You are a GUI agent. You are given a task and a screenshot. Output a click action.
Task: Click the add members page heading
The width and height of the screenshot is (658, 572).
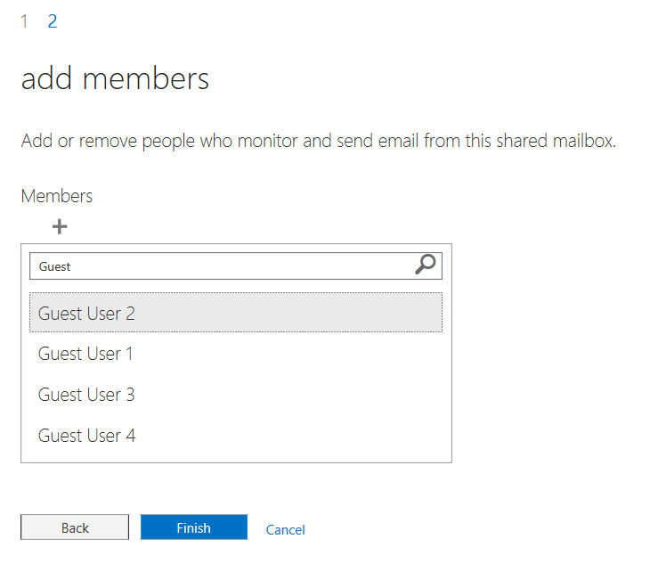(115, 78)
